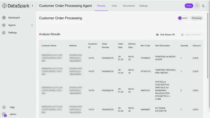Image resolution: width=210 pixels, height=118 pixels.
Task: Toggle Edit Mode switch on
Action: pos(157,35)
